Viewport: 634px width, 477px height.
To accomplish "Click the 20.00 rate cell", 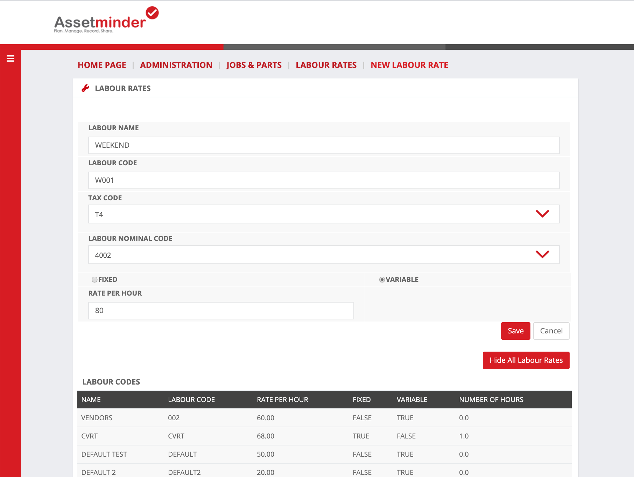I will (x=266, y=472).
